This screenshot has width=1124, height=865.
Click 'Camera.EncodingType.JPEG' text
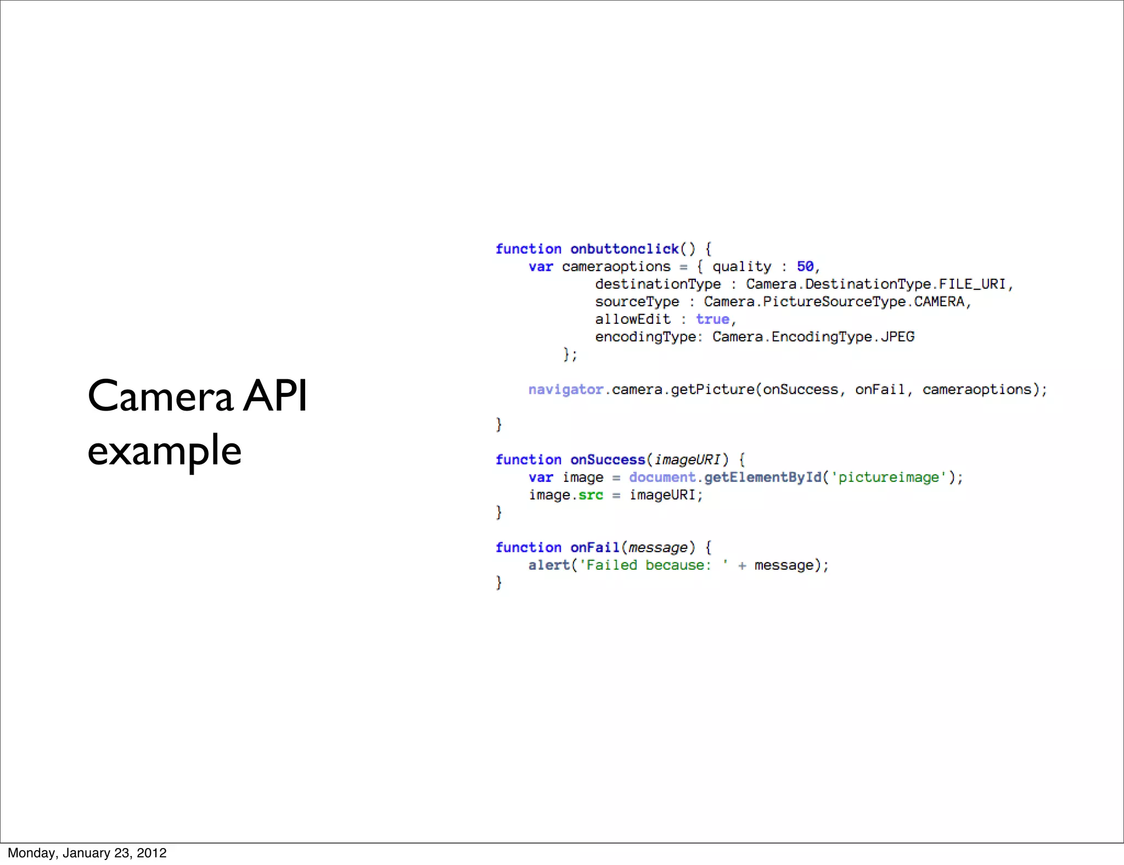pos(813,337)
